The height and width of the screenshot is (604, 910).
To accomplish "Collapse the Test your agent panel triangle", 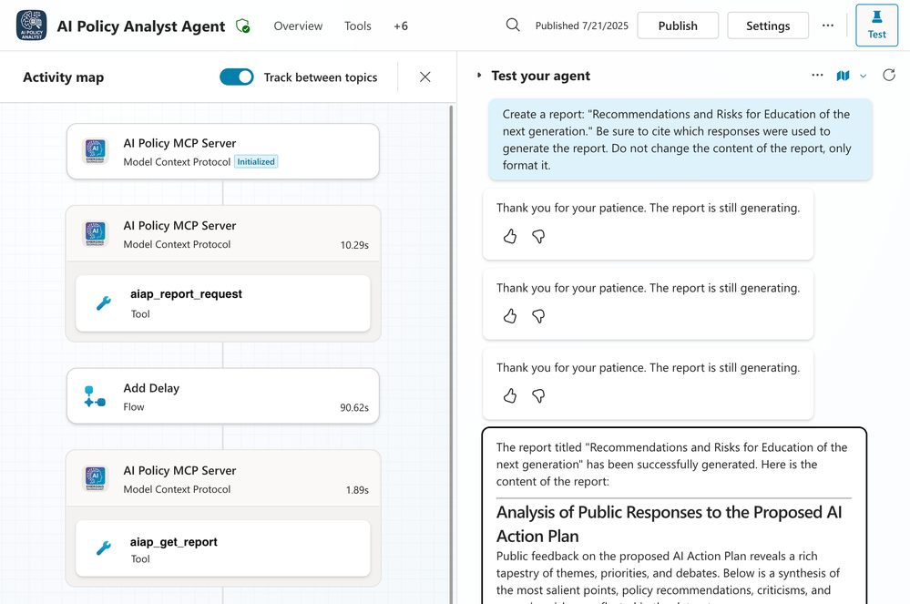I will [x=479, y=75].
